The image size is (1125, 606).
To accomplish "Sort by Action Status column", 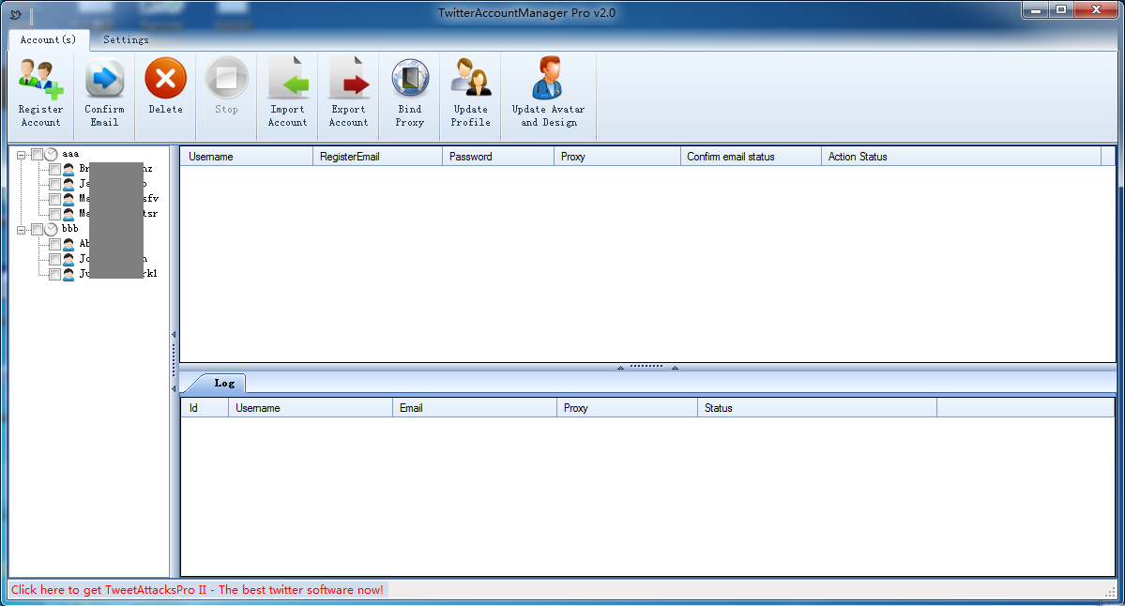I will (962, 157).
